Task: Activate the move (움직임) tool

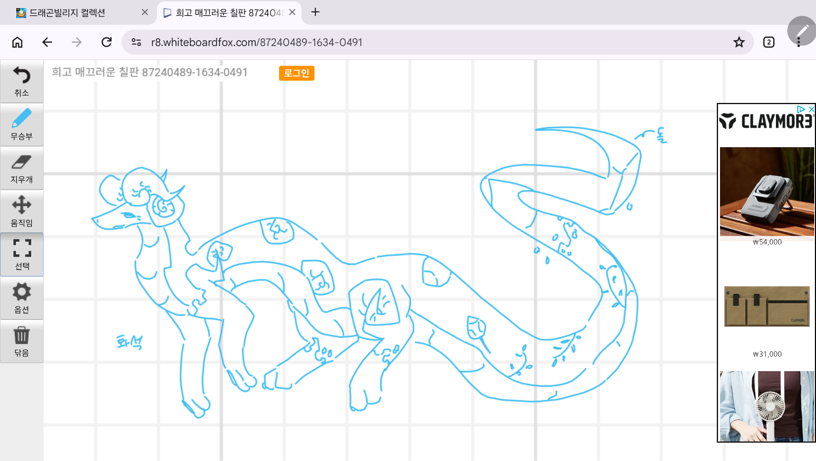Action: pos(22,212)
